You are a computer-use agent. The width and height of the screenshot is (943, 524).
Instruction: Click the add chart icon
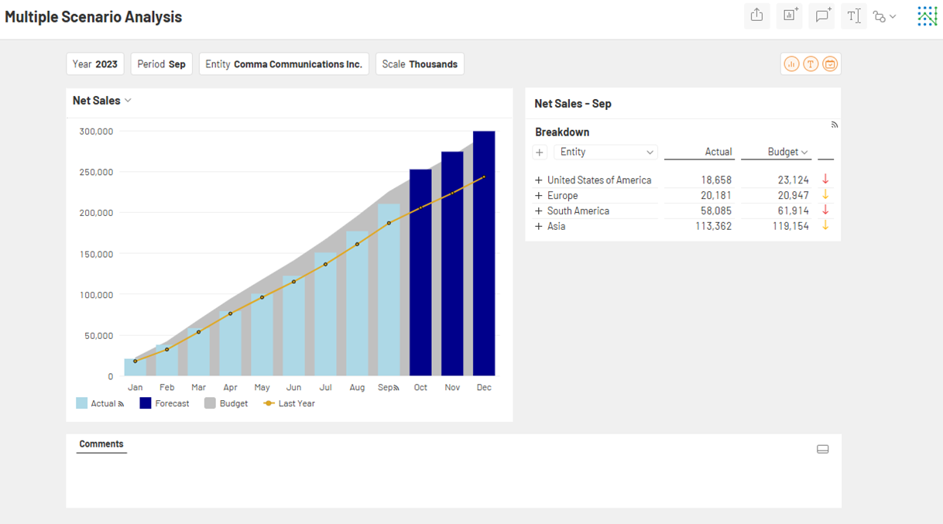[790, 15]
